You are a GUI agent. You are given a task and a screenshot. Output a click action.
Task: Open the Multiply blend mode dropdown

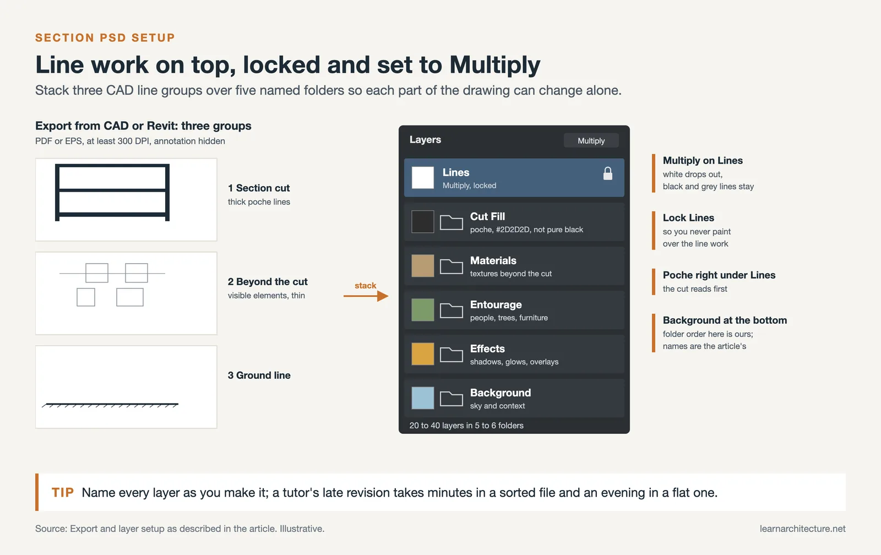coord(591,140)
